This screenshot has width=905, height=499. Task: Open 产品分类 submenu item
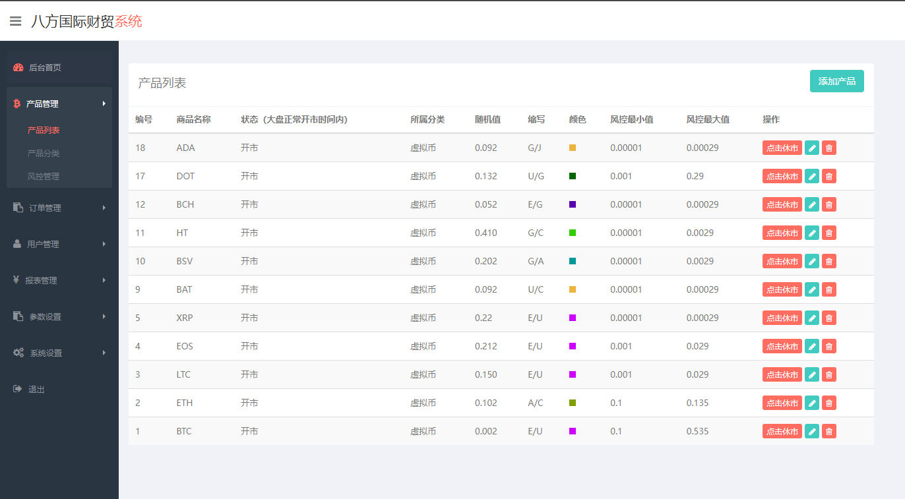(x=44, y=153)
